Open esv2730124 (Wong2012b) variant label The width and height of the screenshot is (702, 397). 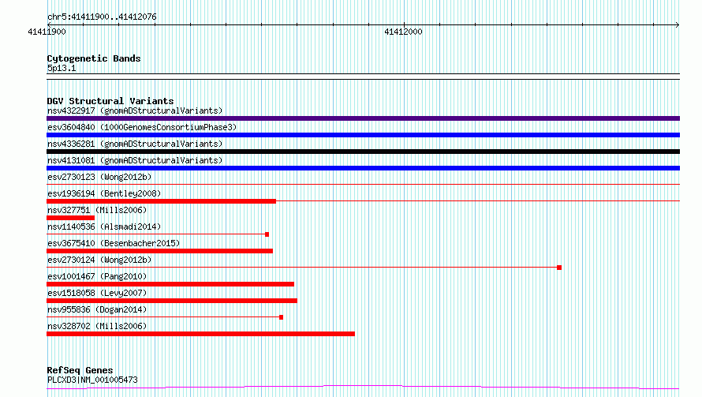click(x=99, y=260)
